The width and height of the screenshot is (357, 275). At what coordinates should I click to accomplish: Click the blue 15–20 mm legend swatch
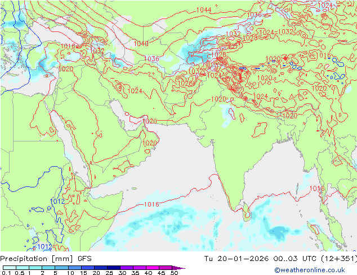(88, 268)
